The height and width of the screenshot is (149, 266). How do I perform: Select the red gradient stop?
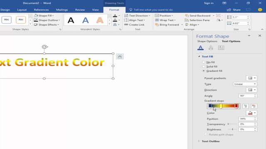tap(236, 106)
